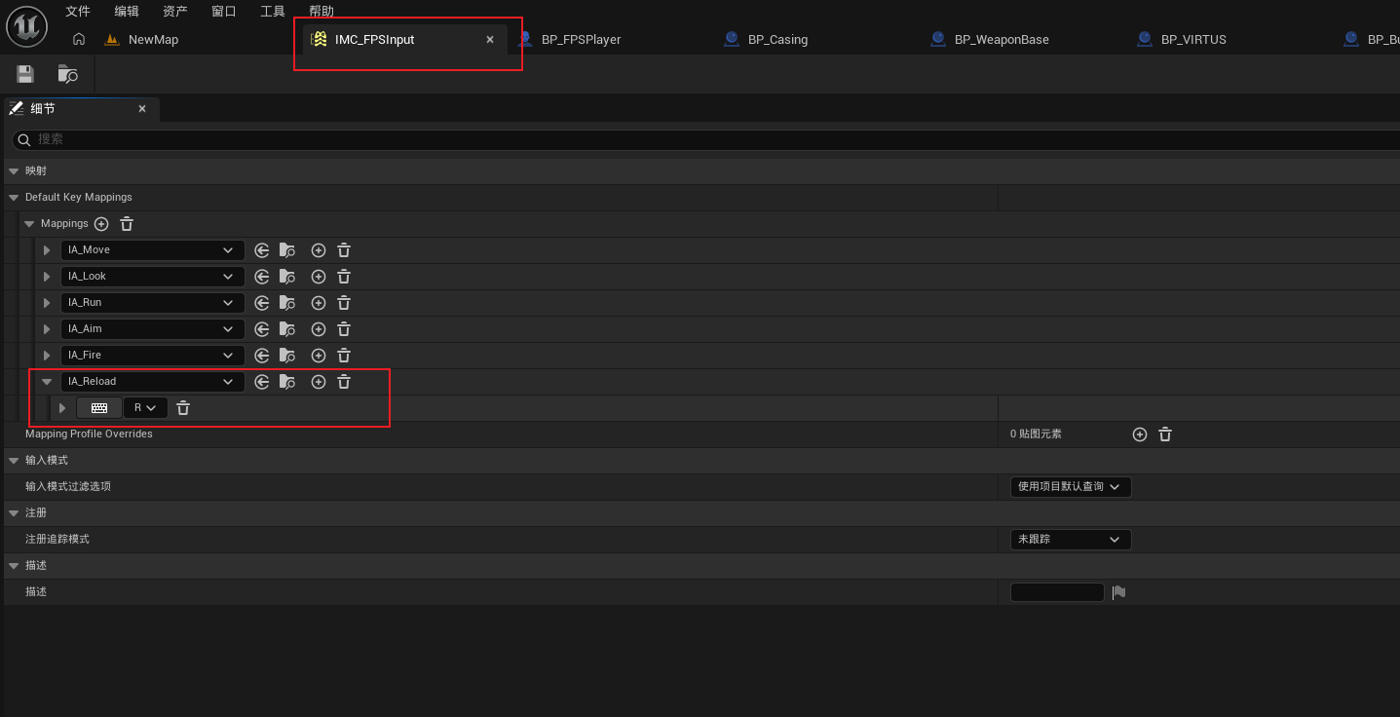Collapse the 输入模式 section
The height and width of the screenshot is (717, 1400).
click(x=14, y=461)
